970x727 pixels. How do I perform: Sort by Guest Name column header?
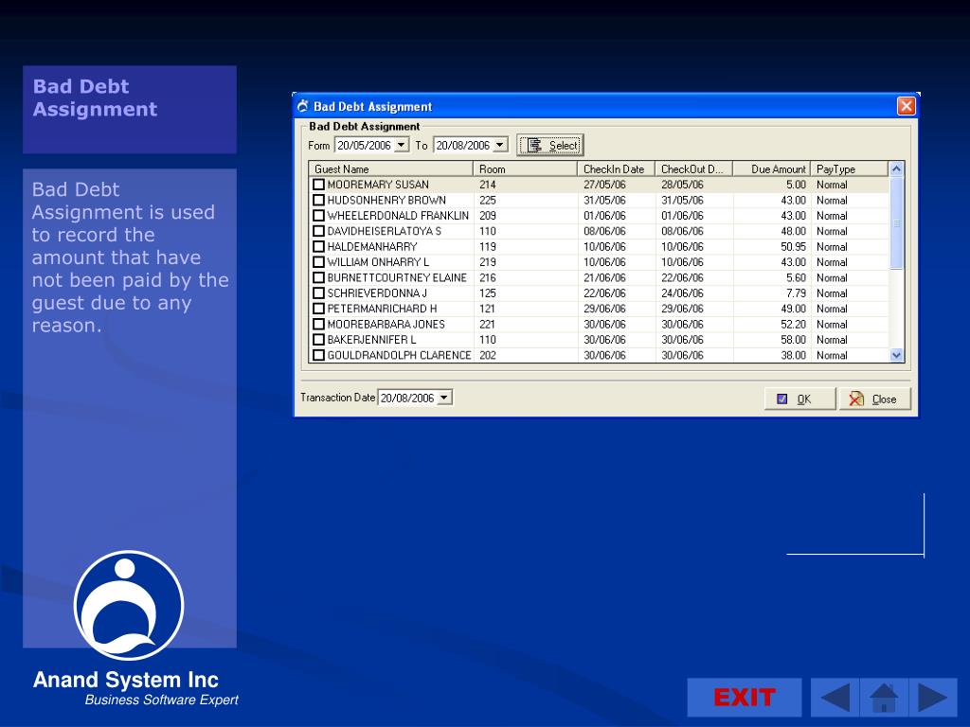click(391, 168)
